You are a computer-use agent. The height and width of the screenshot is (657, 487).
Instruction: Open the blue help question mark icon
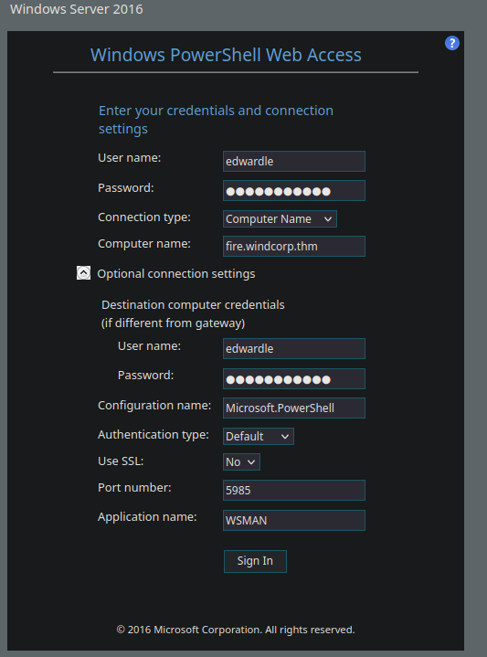[x=451, y=43]
